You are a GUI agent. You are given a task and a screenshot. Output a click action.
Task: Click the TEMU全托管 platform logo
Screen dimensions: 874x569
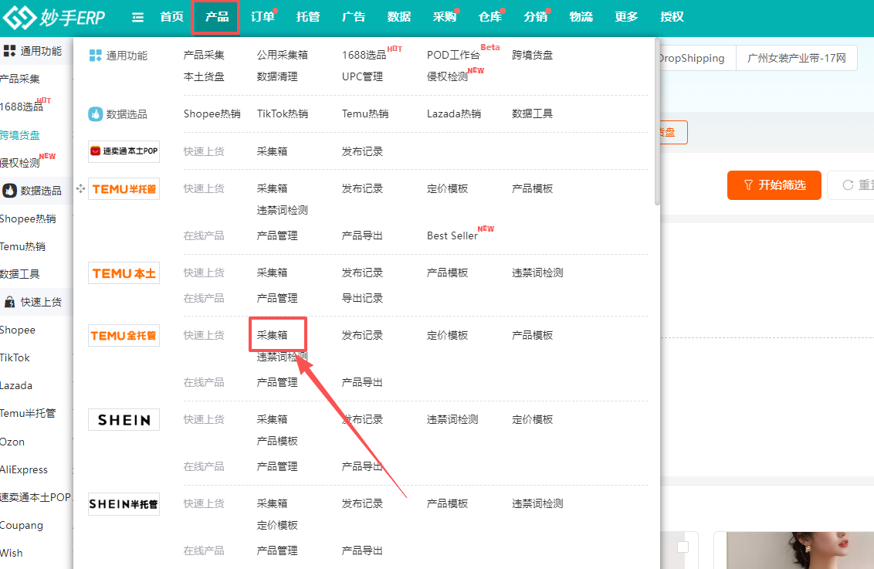[124, 335]
